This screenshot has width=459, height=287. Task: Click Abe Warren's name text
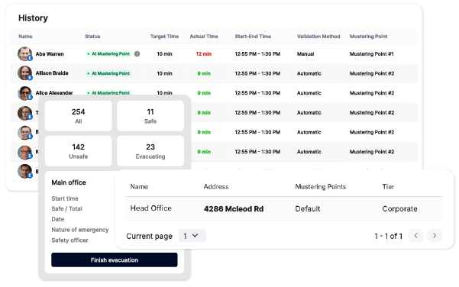pyautogui.click(x=50, y=54)
